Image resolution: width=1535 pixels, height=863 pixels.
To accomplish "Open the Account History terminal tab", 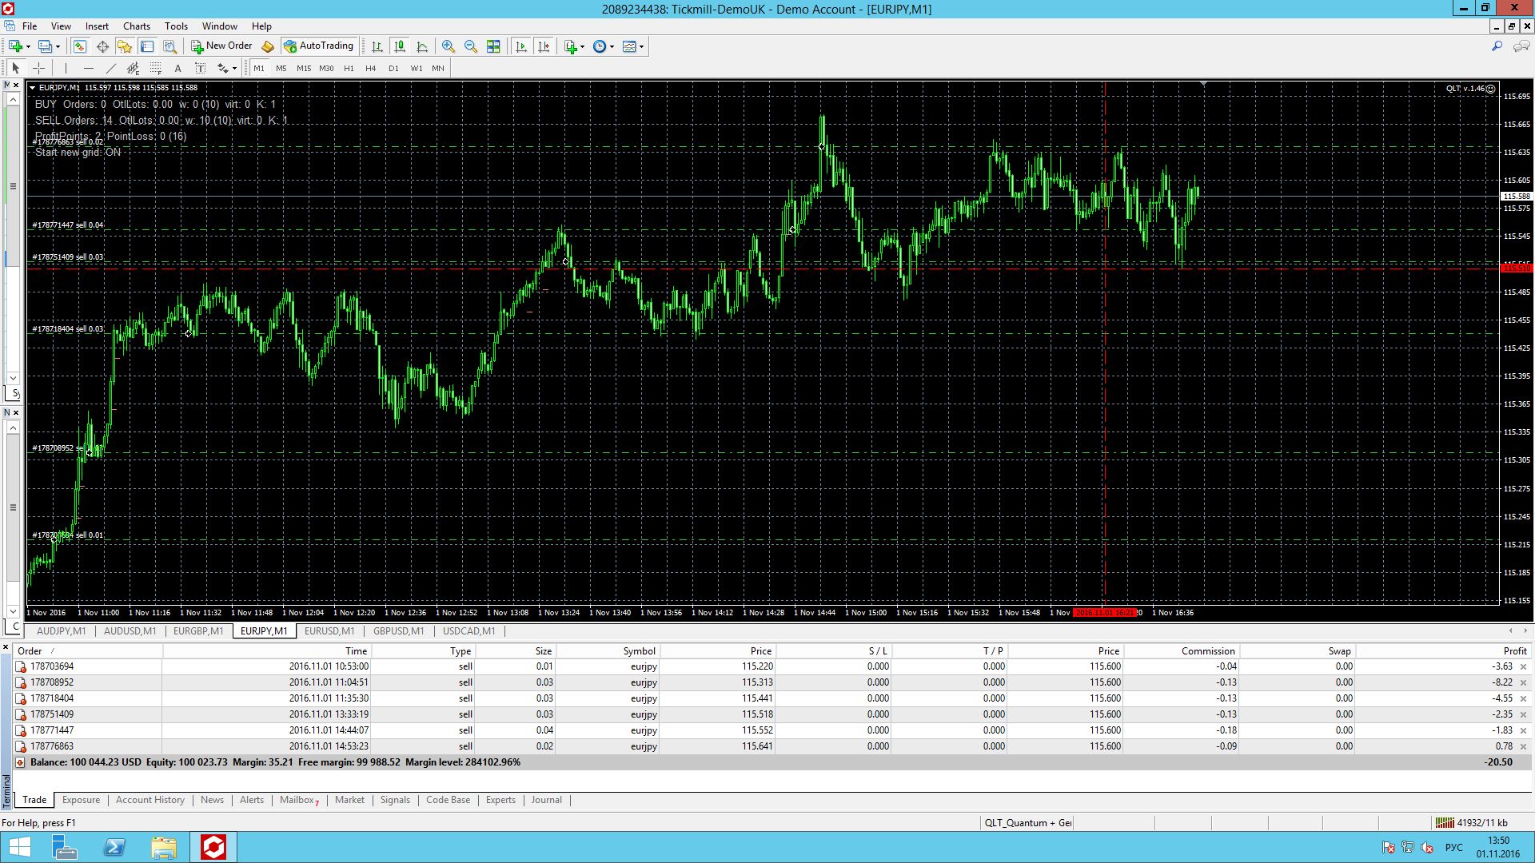I will click(x=150, y=800).
